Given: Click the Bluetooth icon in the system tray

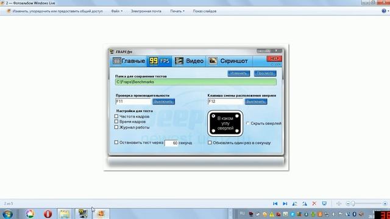Looking at the screenshot, I should [355, 214].
